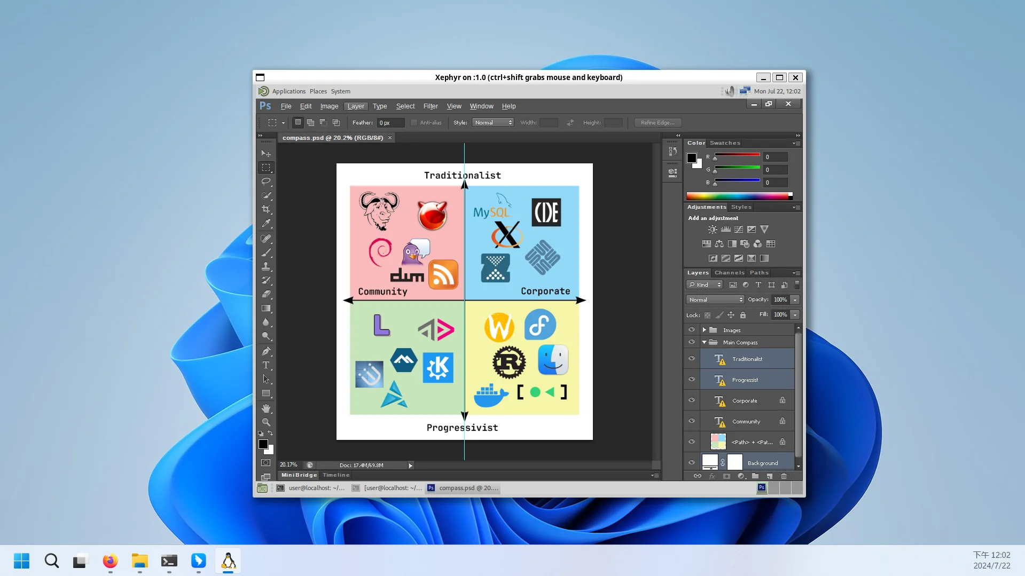Expand the Images layer group
The height and width of the screenshot is (576, 1025).
(x=705, y=330)
